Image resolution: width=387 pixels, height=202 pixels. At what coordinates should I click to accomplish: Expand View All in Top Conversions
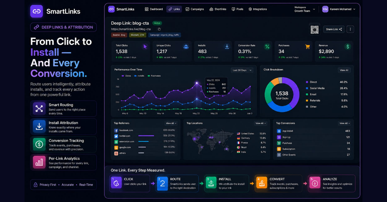345,123
